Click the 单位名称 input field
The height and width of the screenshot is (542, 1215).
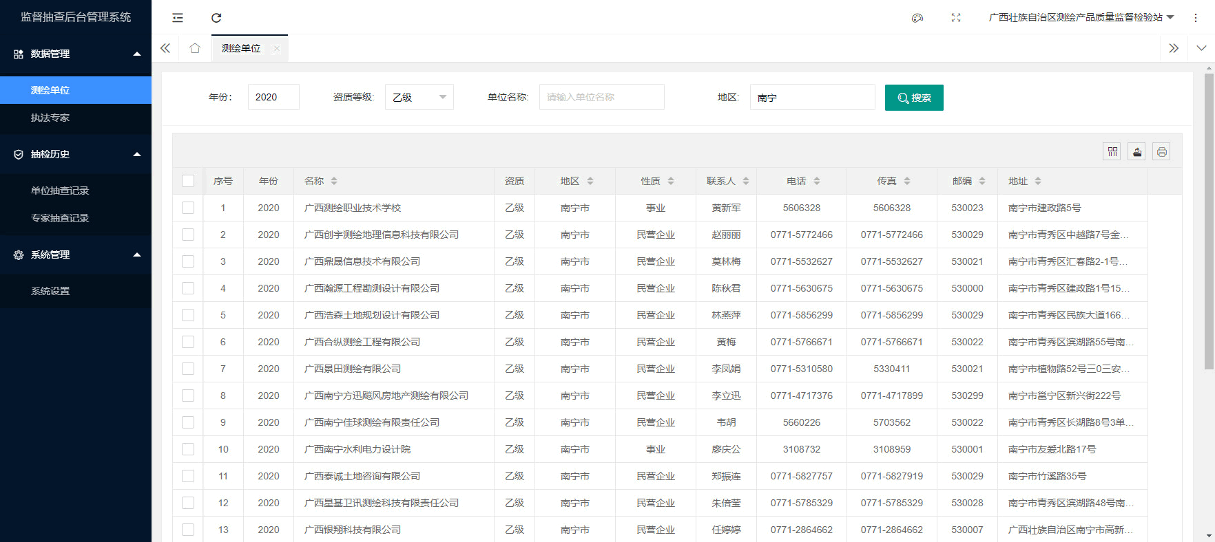[602, 97]
